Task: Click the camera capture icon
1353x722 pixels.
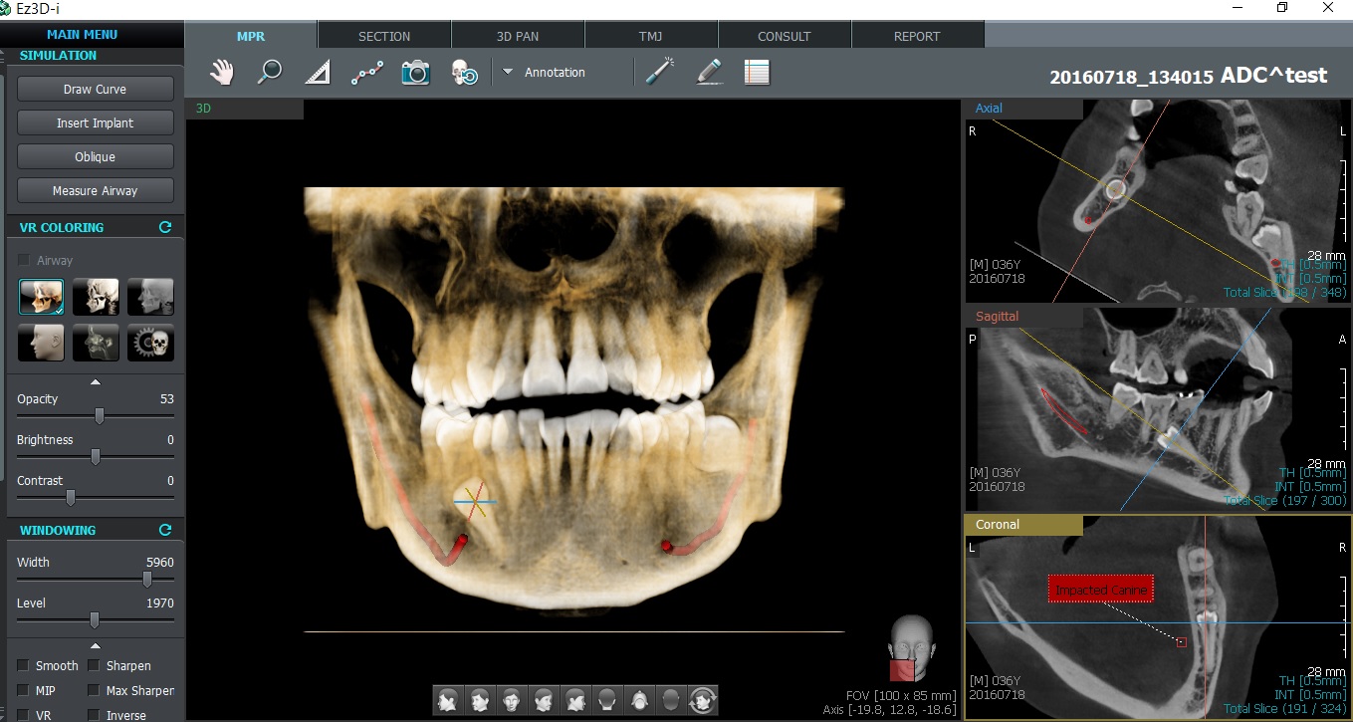Action: pyautogui.click(x=415, y=73)
